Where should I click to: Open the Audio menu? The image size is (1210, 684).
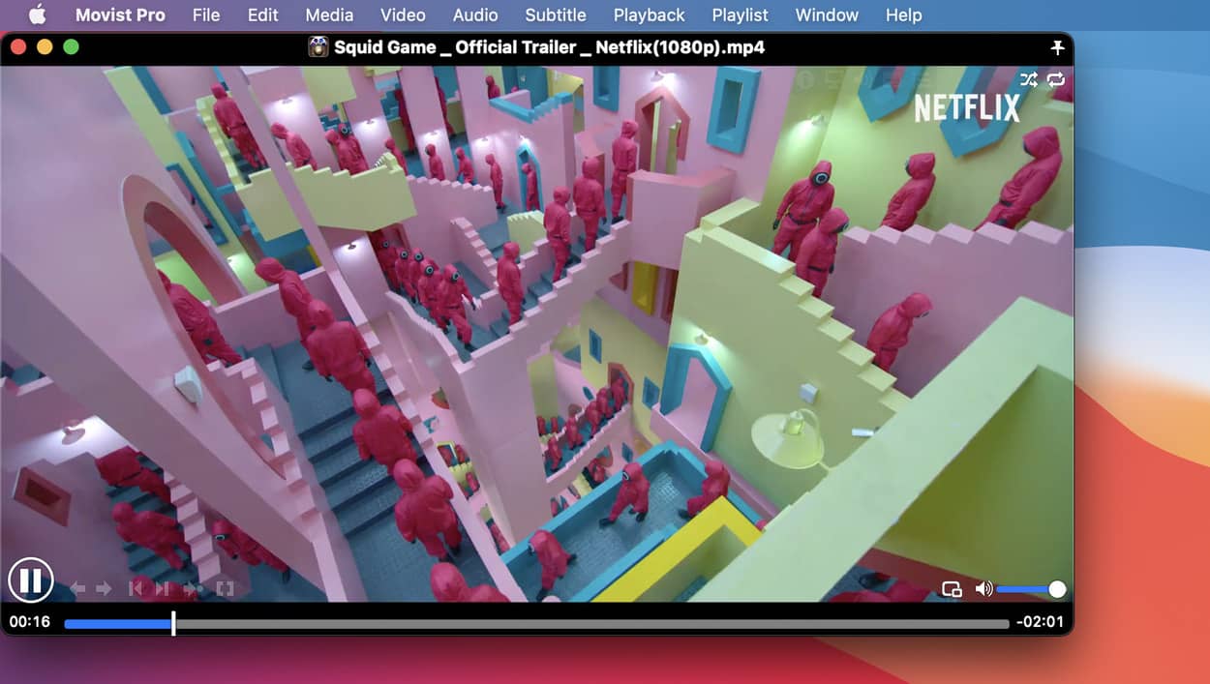pos(475,15)
